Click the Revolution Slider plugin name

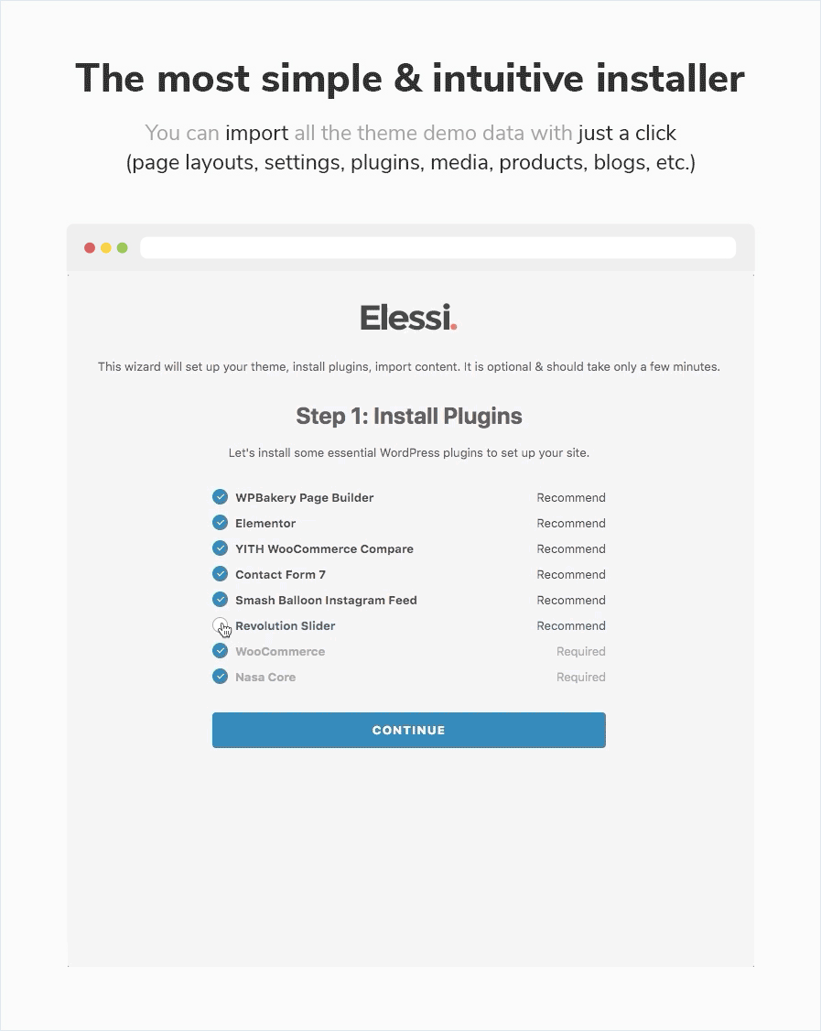[285, 625]
